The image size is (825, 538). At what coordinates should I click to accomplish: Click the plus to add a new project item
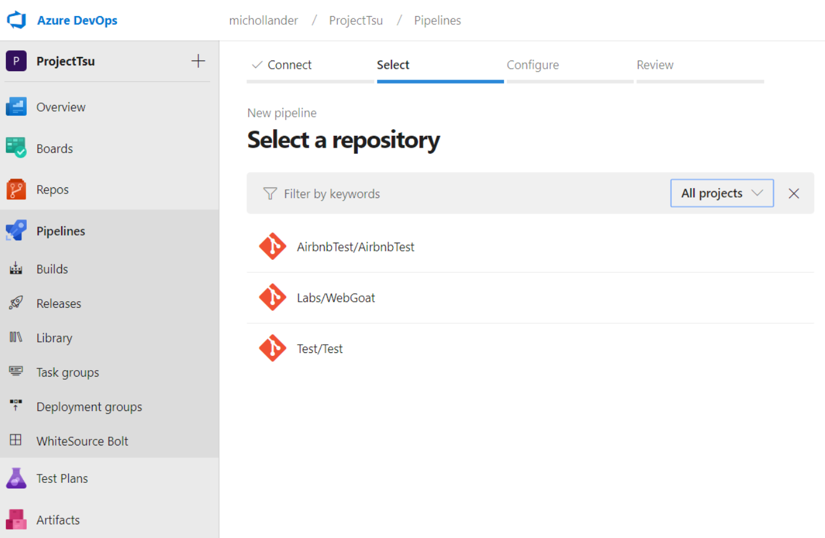(x=198, y=61)
